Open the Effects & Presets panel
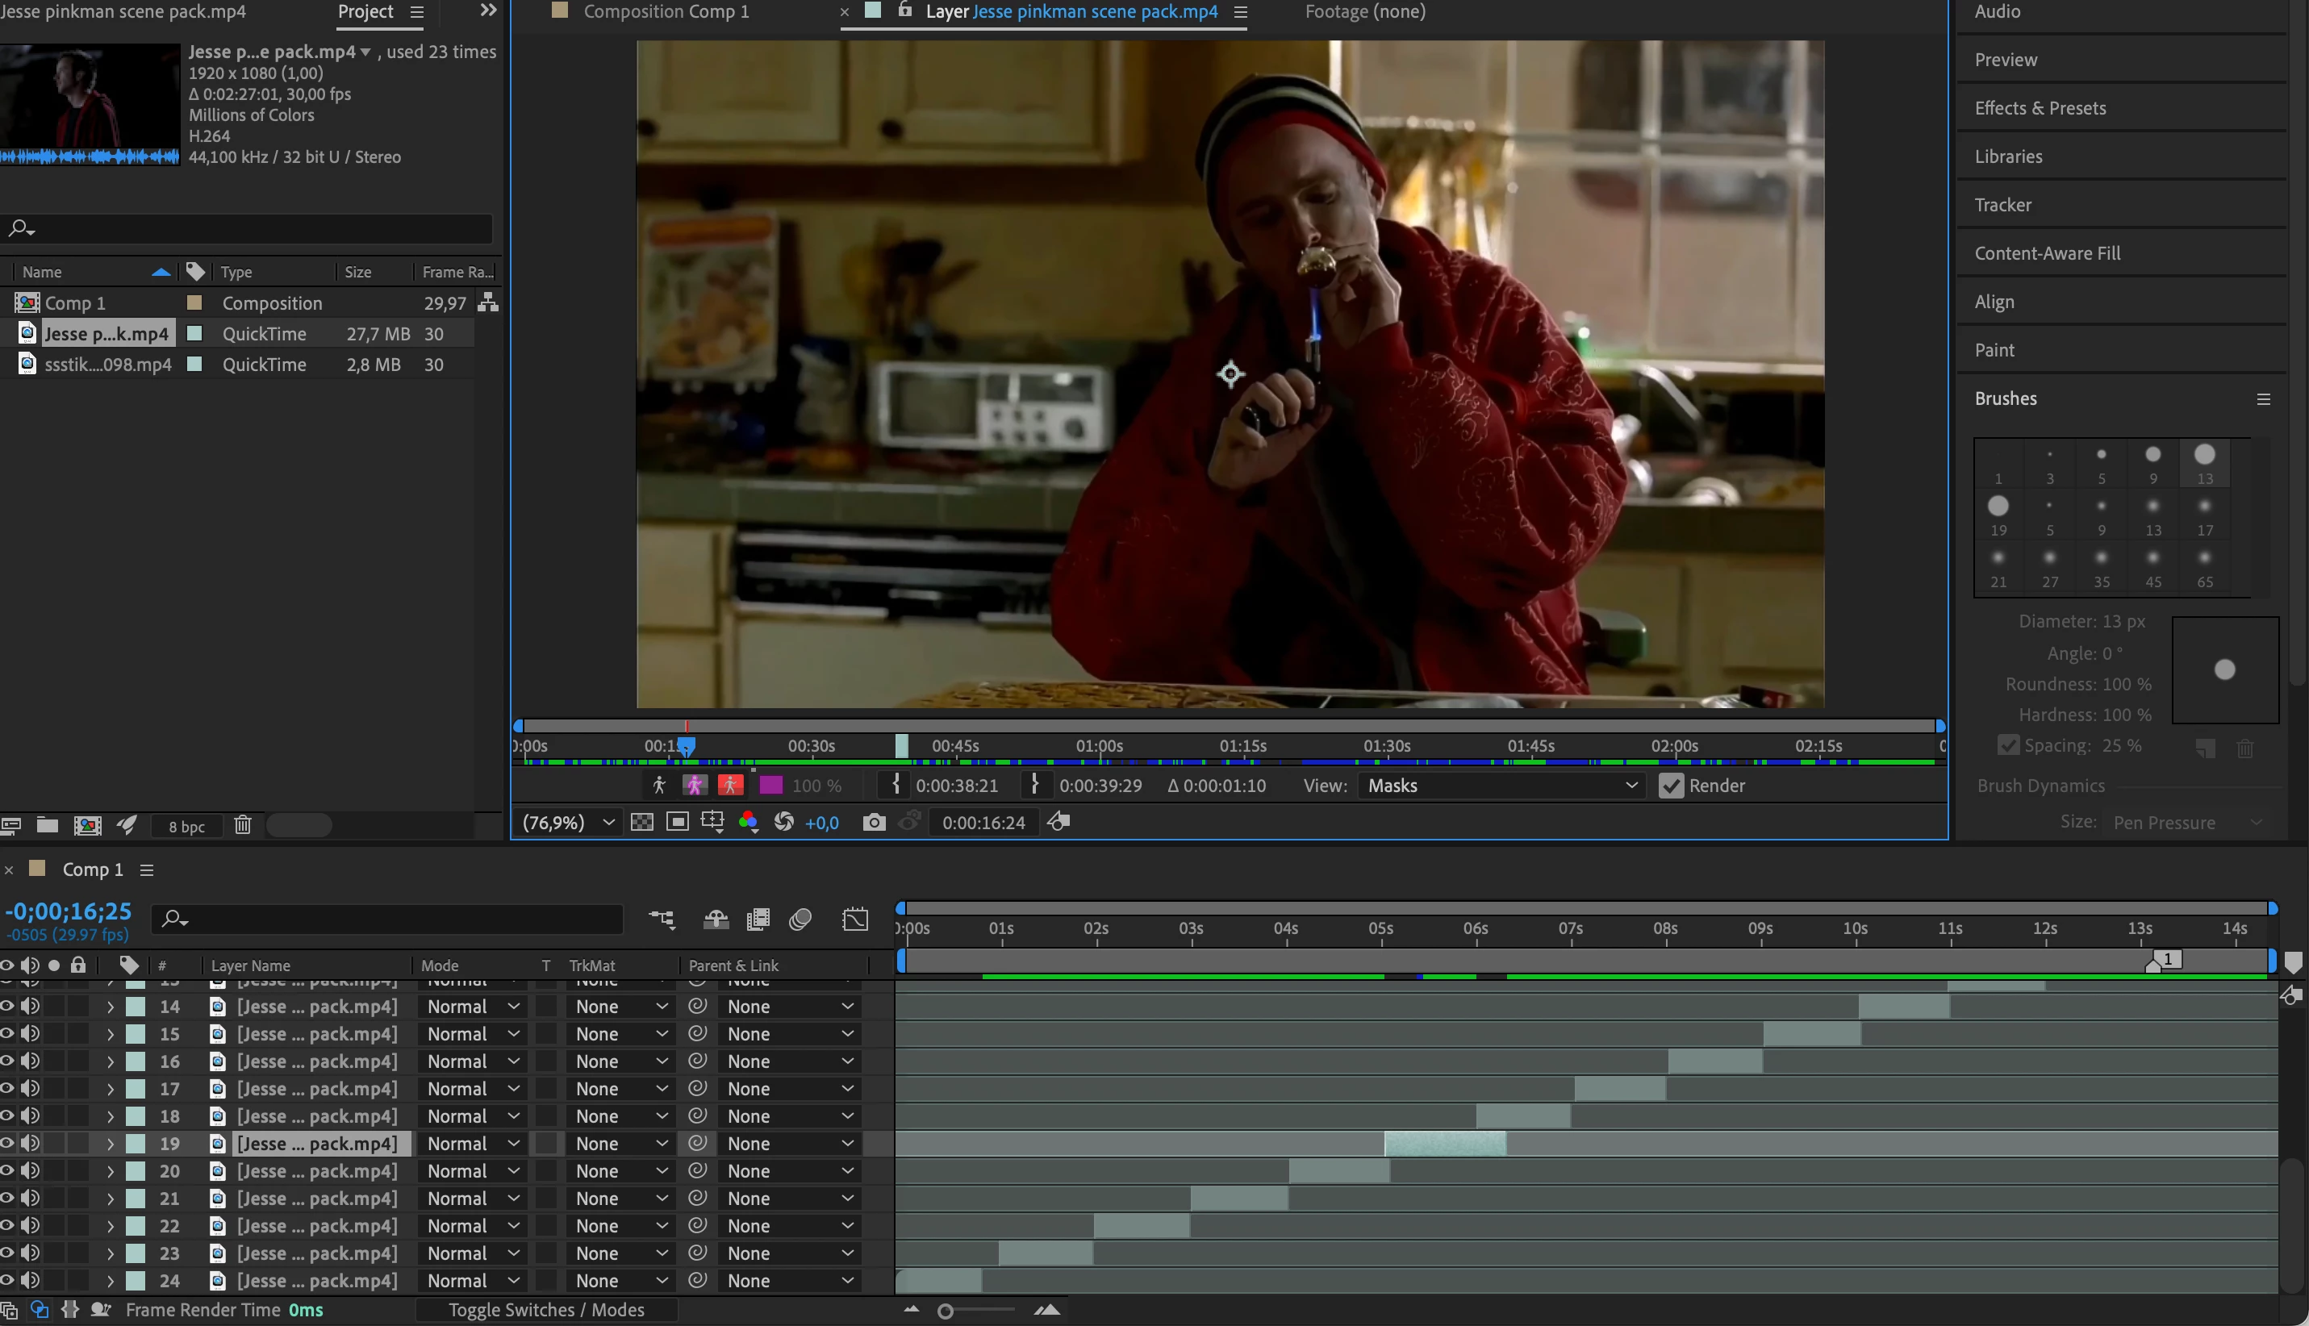Viewport: 2309px width, 1326px height. click(x=2040, y=108)
